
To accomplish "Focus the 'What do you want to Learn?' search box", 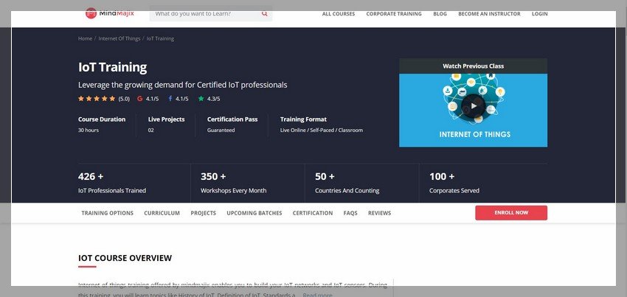I will pyautogui.click(x=211, y=13).
